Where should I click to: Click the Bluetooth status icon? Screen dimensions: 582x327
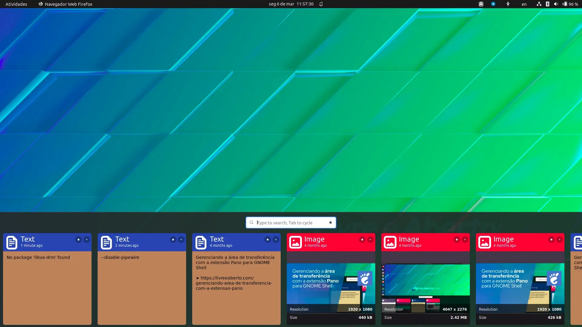pos(547,4)
